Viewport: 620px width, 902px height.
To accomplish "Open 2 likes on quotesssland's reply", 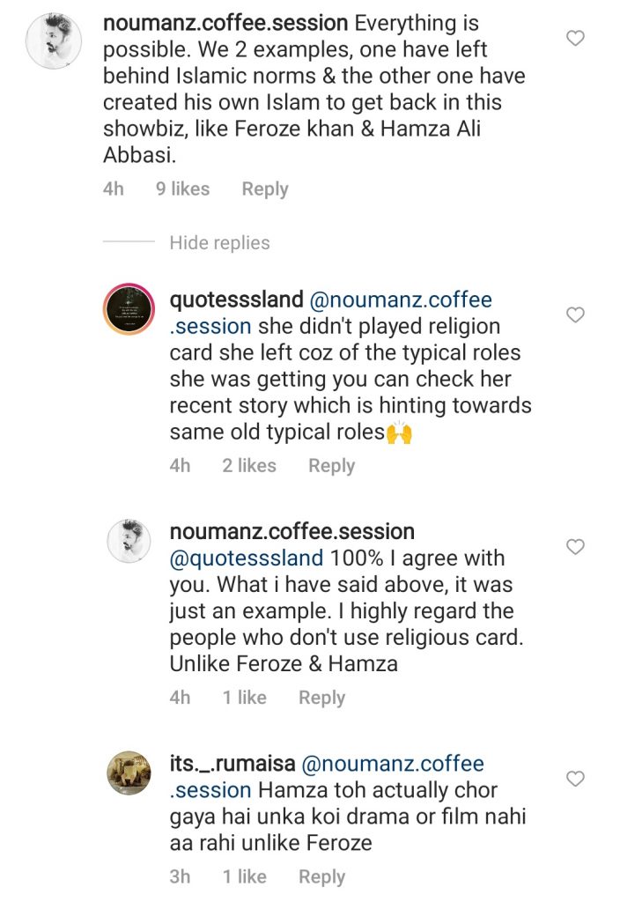I will [x=249, y=465].
